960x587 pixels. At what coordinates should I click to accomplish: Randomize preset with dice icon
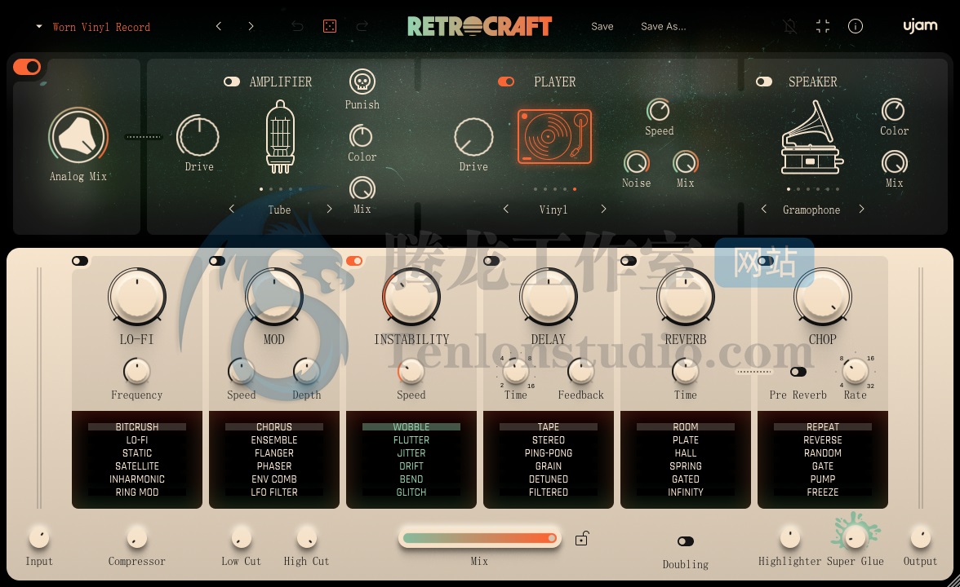[330, 26]
